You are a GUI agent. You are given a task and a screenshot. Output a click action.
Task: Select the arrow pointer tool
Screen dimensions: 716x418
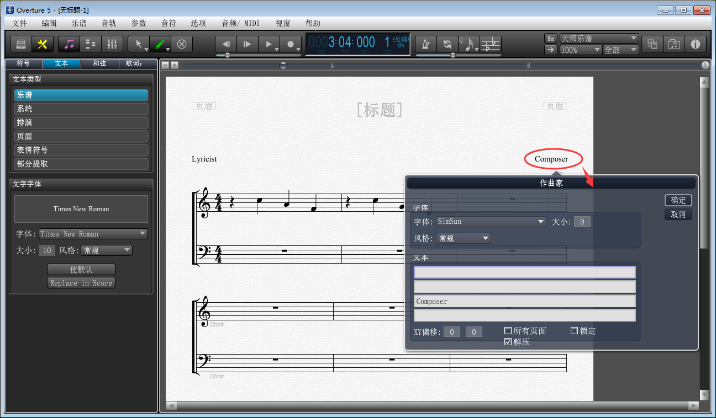point(139,44)
